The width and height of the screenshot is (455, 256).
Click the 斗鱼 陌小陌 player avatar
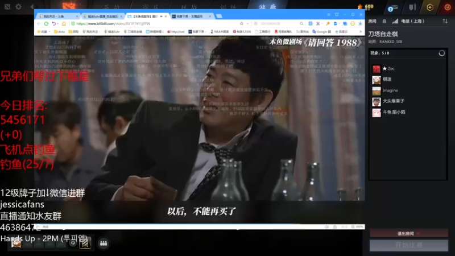377,113
